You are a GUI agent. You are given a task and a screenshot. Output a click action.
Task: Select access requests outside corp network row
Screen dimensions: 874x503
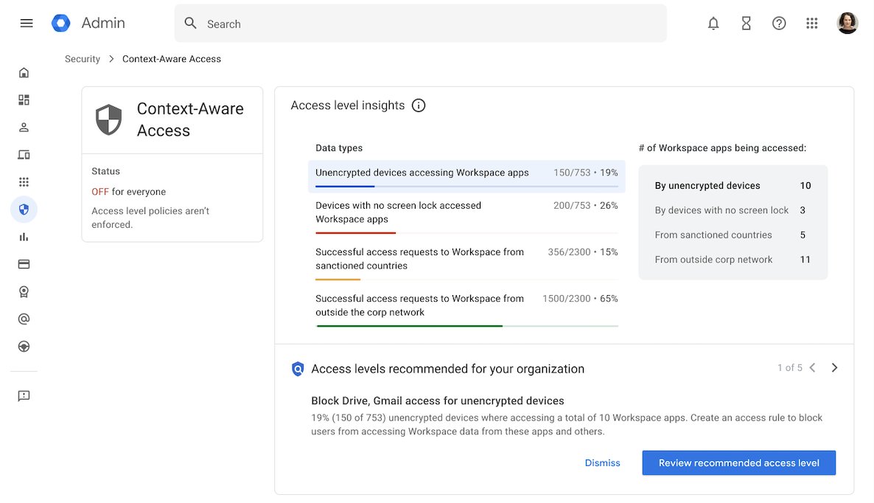point(466,309)
